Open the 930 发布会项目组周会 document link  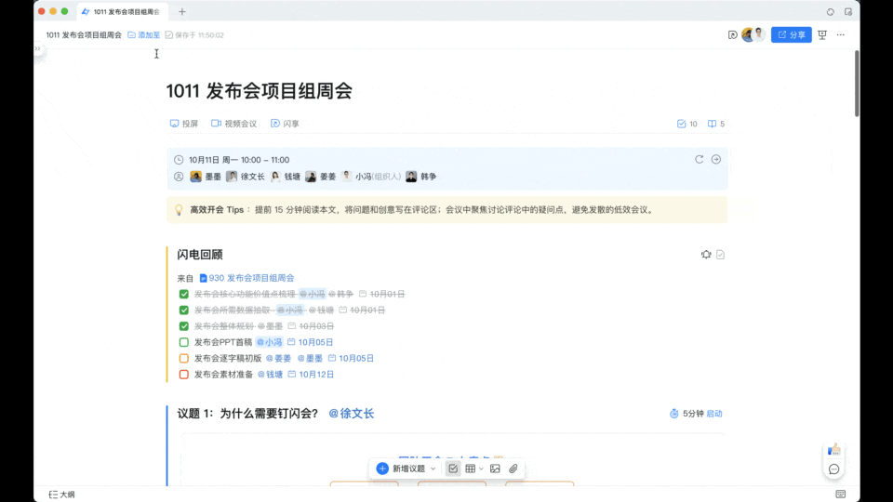tap(247, 278)
